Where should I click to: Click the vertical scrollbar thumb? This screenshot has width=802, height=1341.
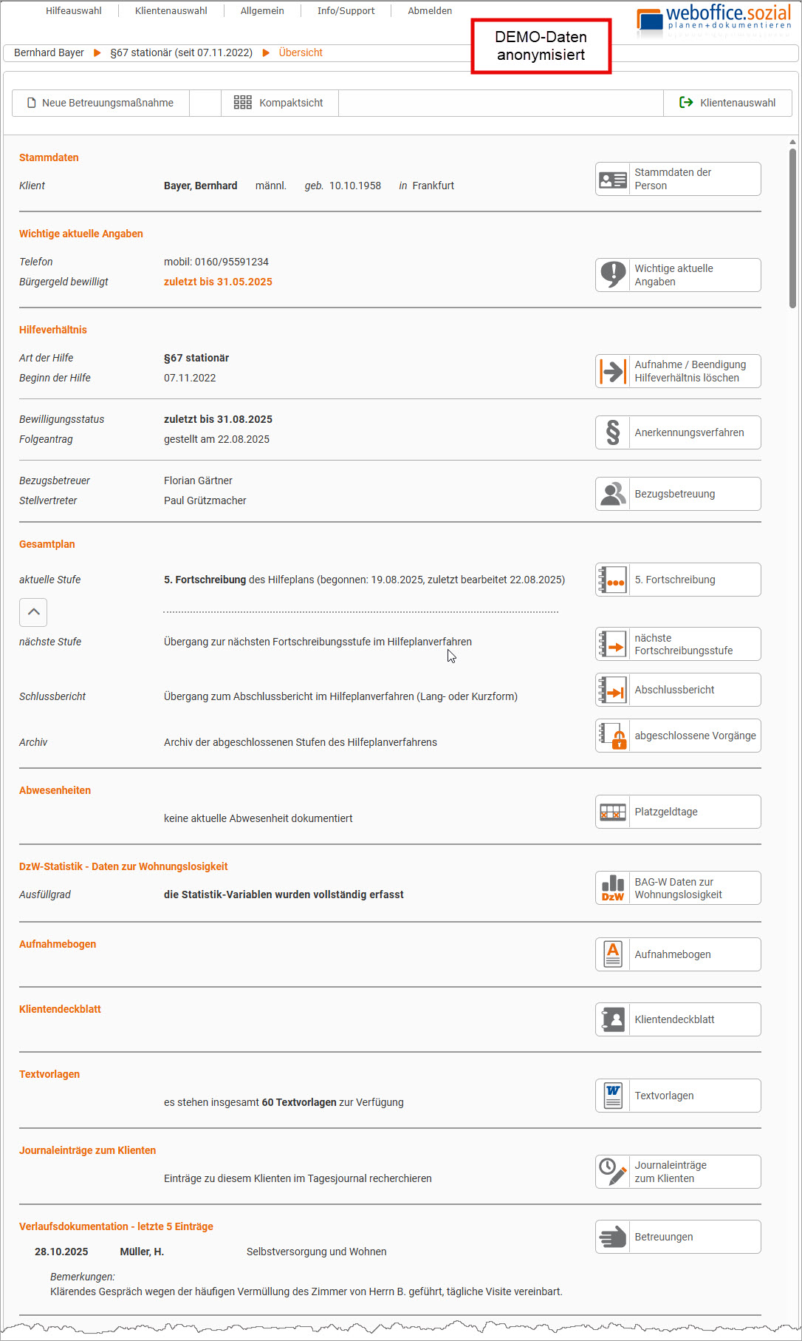point(792,228)
